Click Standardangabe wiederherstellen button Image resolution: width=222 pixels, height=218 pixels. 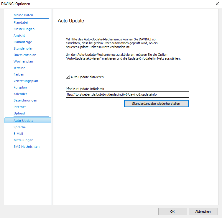coord(156,104)
